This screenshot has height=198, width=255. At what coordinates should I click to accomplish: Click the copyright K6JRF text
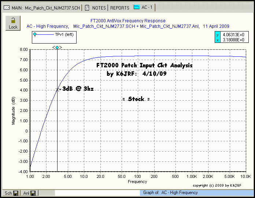[217, 186]
